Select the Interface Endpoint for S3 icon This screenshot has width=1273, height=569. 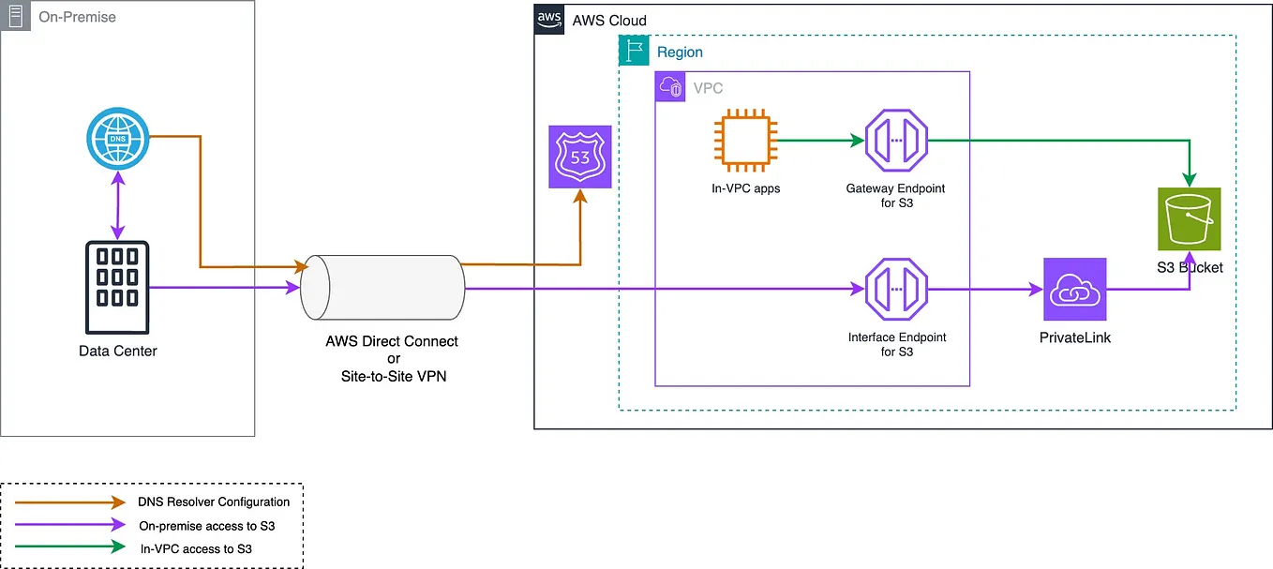click(x=896, y=289)
